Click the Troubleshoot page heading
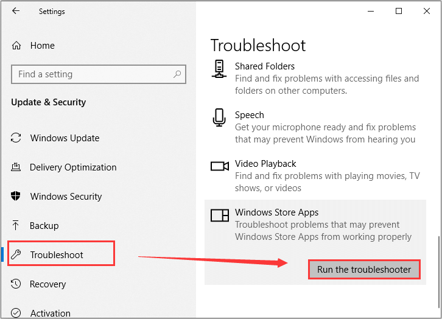 [x=258, y=46]
